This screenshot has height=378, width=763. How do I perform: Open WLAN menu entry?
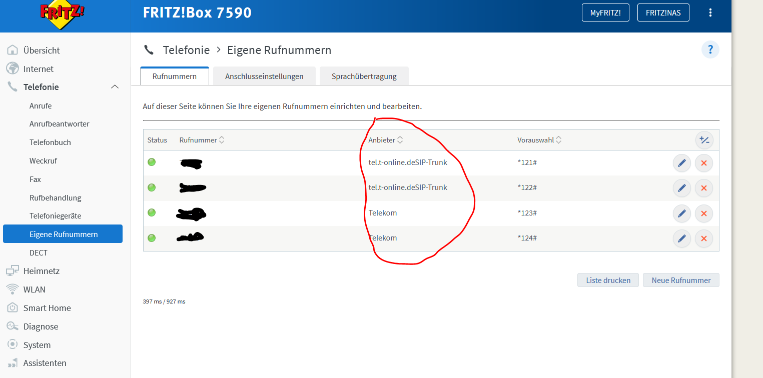tap(35, 289)
